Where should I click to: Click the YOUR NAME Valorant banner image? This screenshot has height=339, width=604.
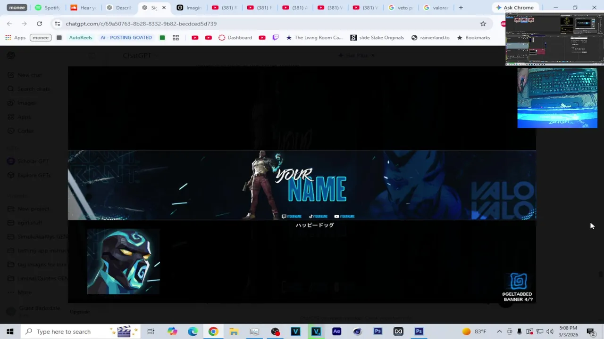pyautogui.click(x=302, y=185)
